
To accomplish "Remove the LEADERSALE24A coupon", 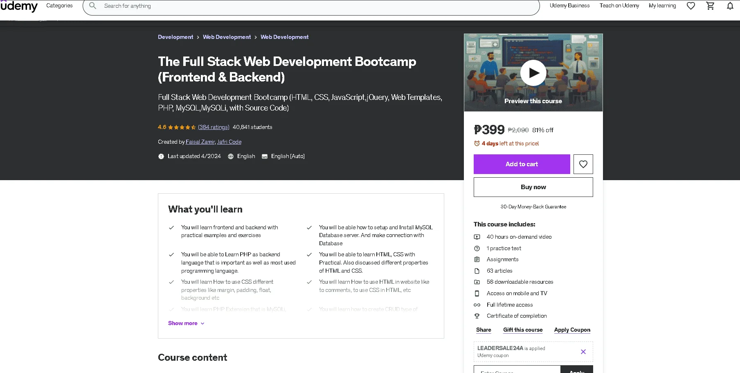I will (583, 352).
